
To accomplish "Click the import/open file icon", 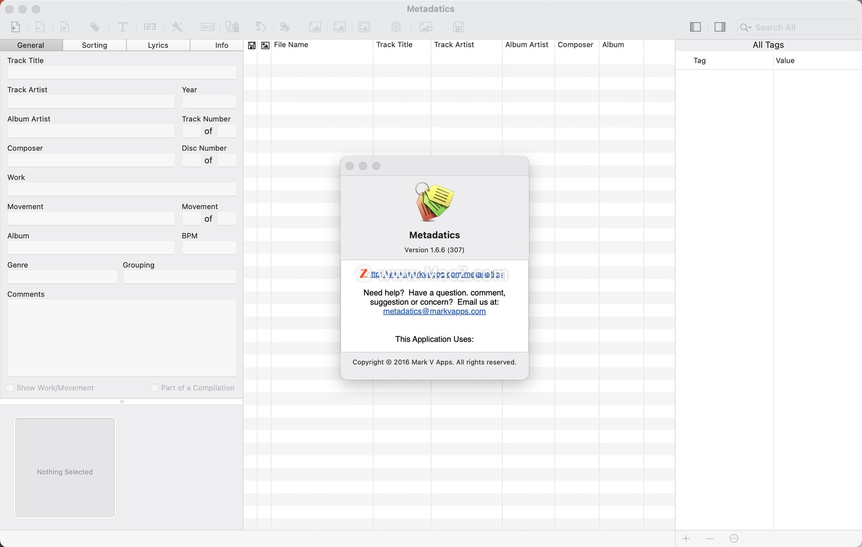I will pos(14,26).
